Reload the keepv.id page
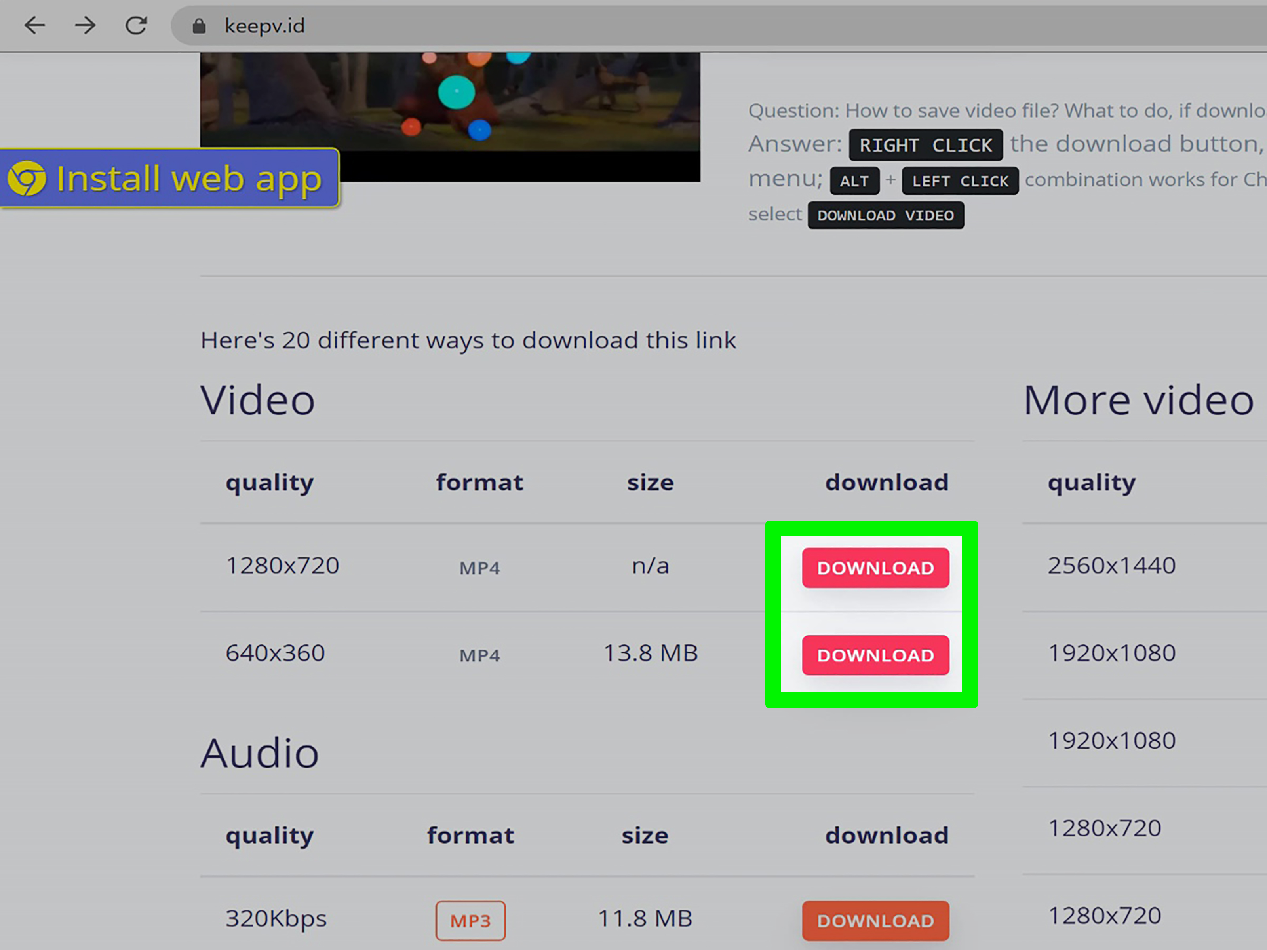This screenshot has width=1267, height=950. point(136,25)
